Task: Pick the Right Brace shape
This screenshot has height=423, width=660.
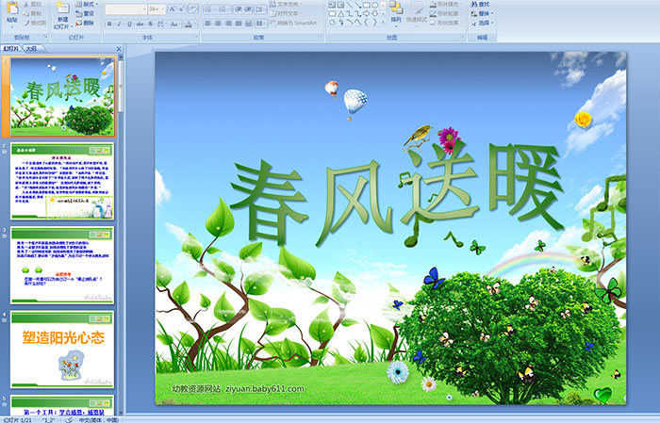Action: coord(374,23)
